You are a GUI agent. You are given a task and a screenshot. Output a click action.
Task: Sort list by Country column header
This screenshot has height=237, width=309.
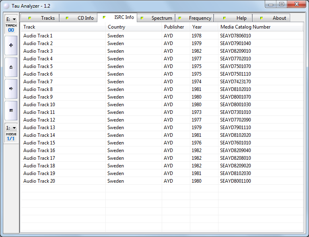(x=134, y=27)
